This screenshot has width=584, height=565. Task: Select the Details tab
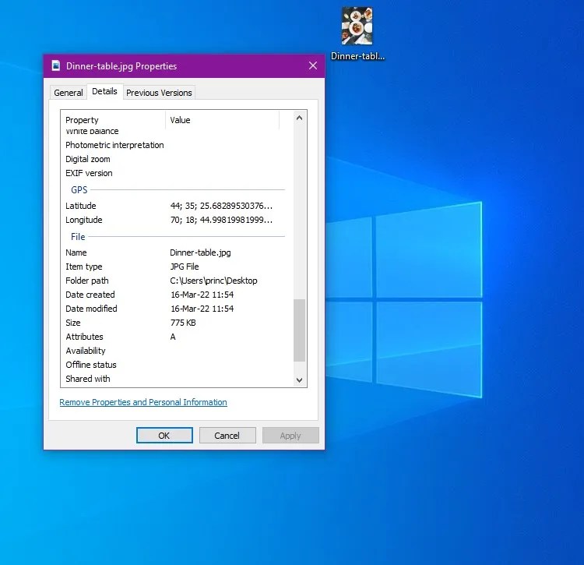(x=104, y=91)
